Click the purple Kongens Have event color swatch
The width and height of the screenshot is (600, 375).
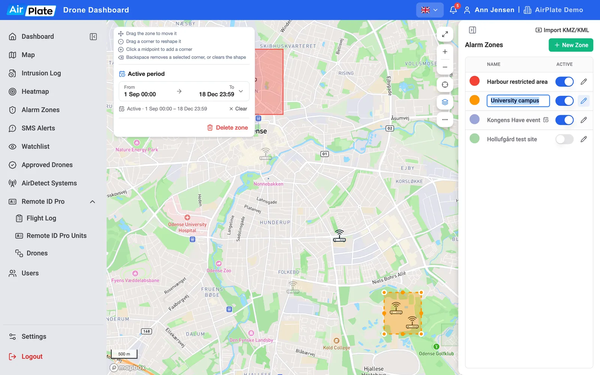(475, 119)
